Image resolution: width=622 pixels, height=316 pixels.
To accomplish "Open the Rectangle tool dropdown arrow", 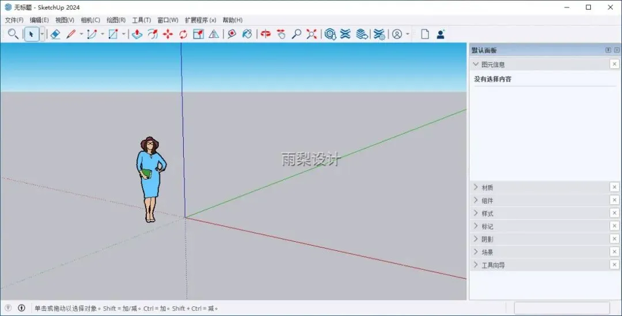I will click(123, 34).
